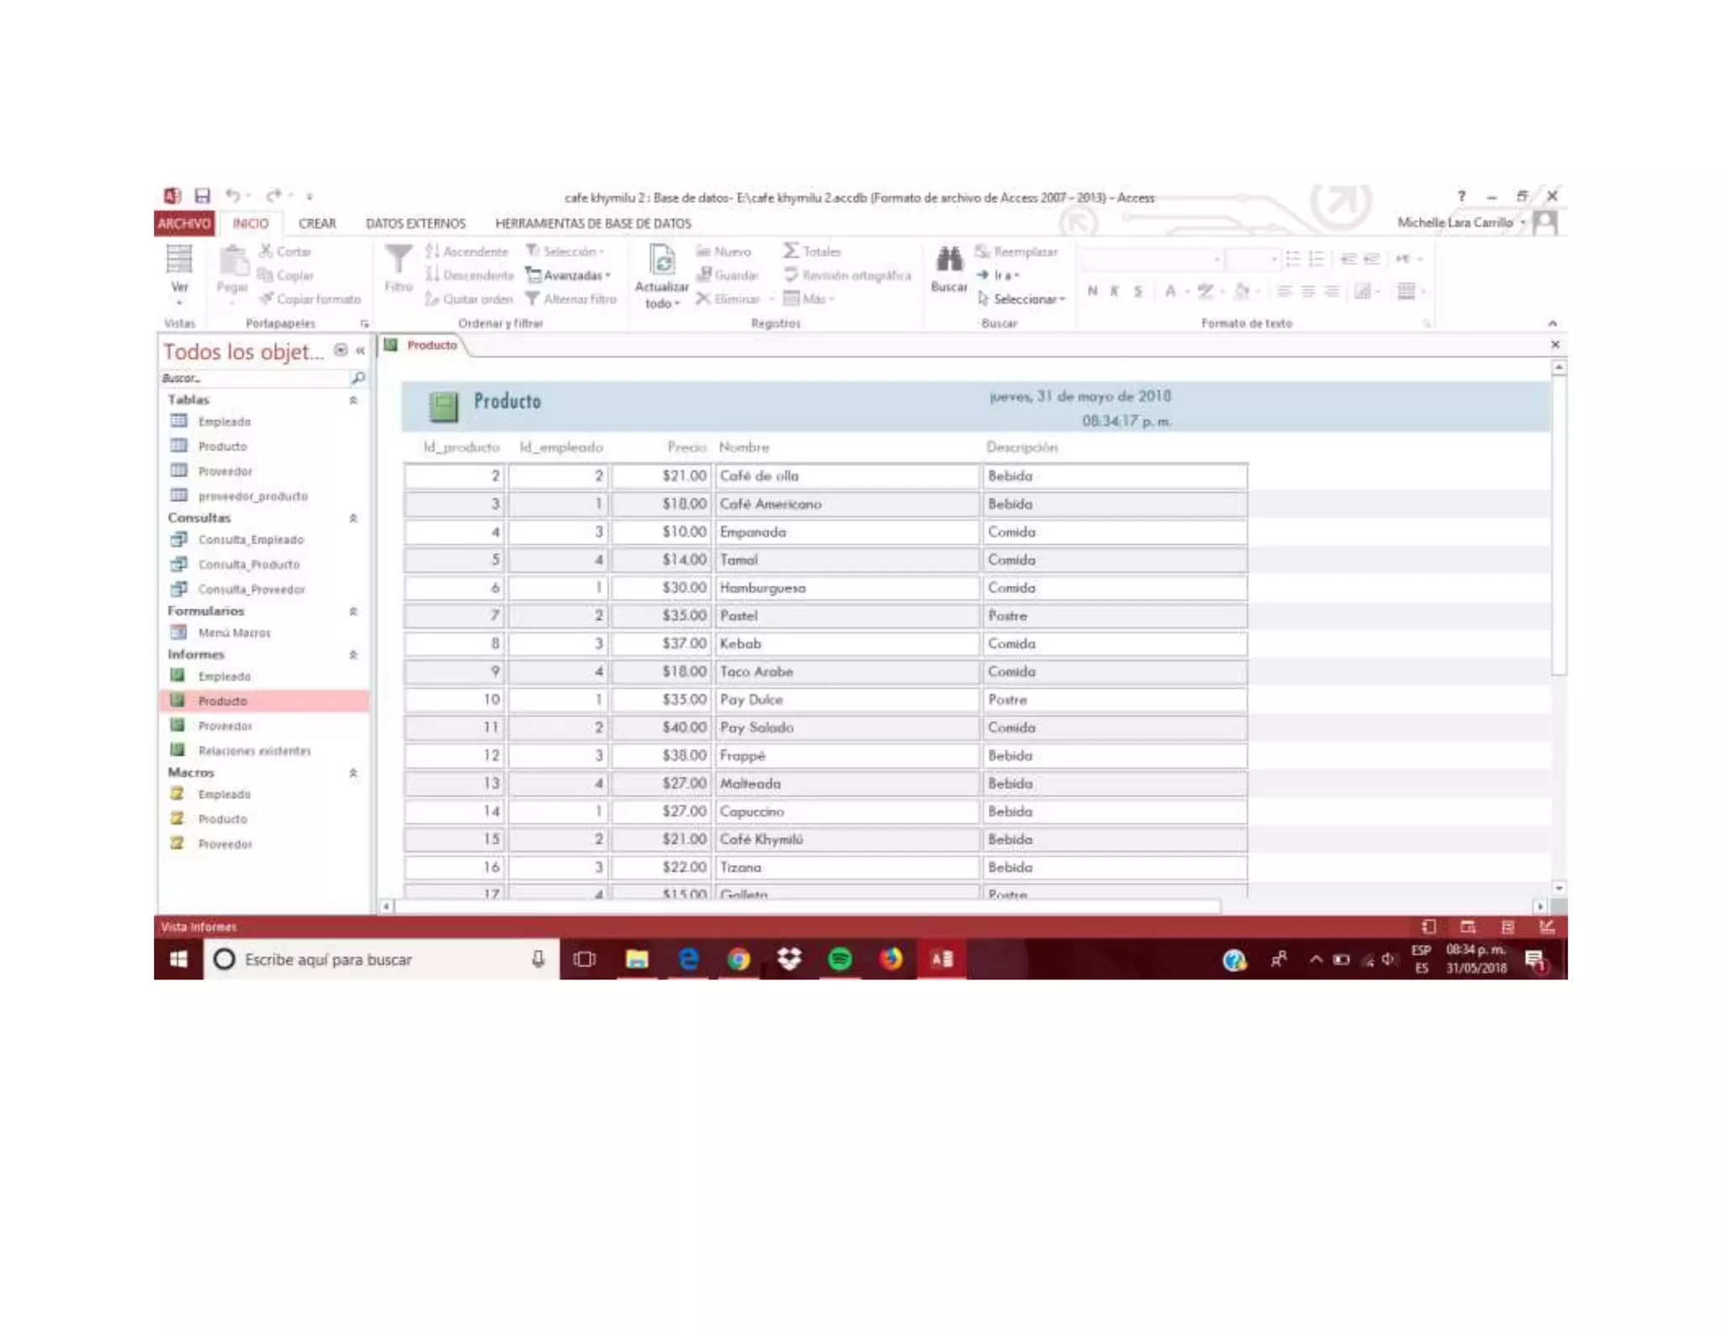Open the ARCHIVO menu
The image size is (1722, 1330).
(x=184, y=224)
